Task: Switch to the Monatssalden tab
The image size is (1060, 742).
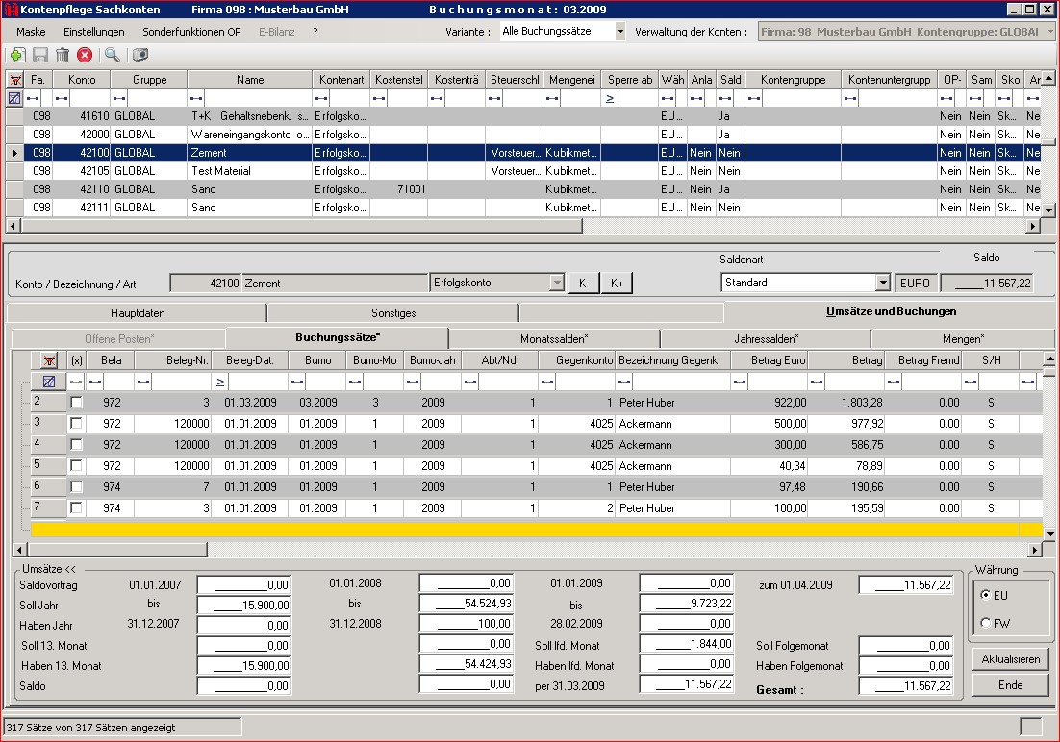Action: [554, 338]
